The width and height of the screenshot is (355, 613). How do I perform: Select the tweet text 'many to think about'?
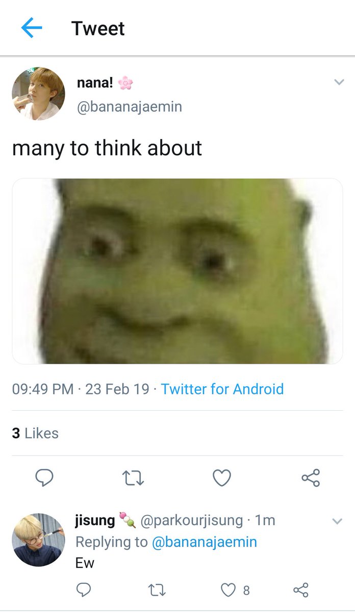click(x=107, y=148)
